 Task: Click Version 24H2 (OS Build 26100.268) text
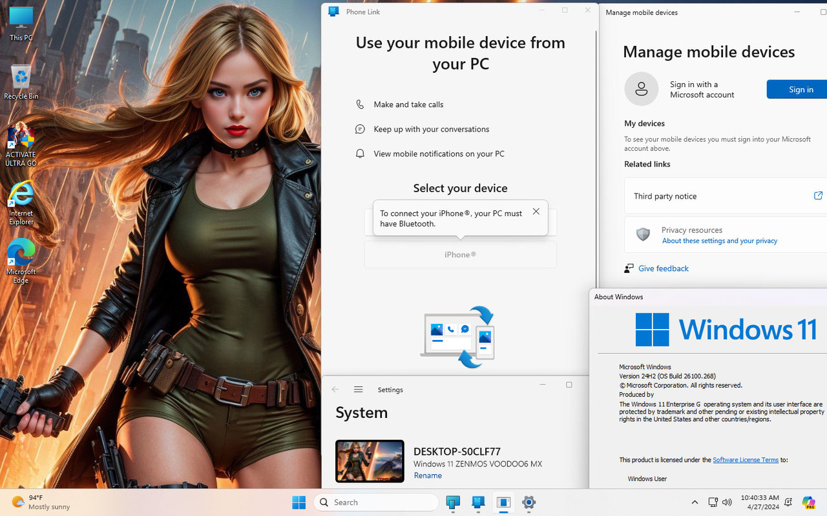(667, 376)
